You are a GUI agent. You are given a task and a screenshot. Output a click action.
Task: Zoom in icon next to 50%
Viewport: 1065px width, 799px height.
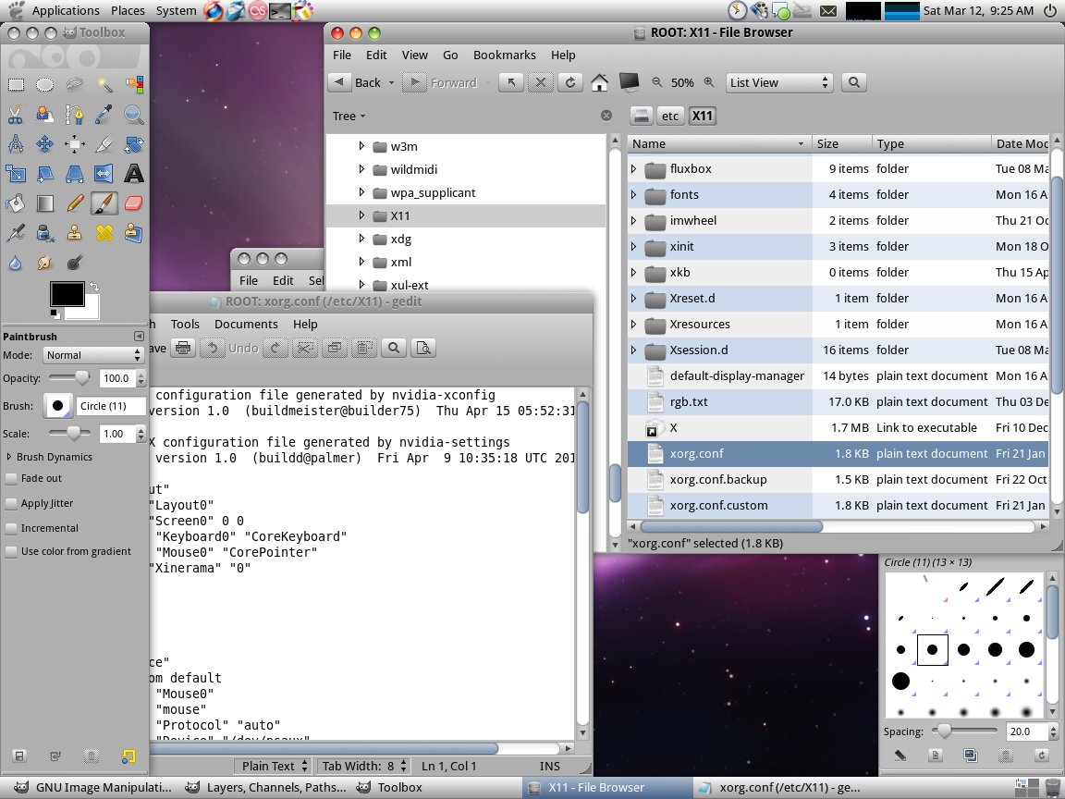pos(708,82)
